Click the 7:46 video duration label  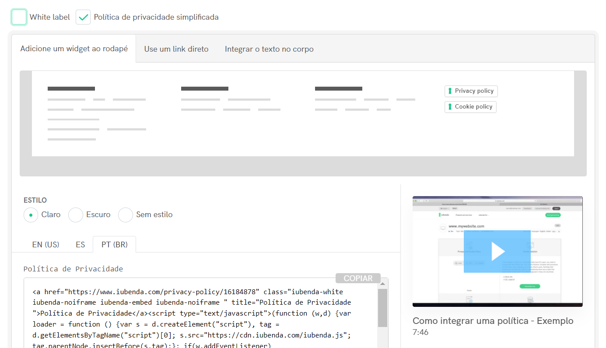(x=420, y=332)
